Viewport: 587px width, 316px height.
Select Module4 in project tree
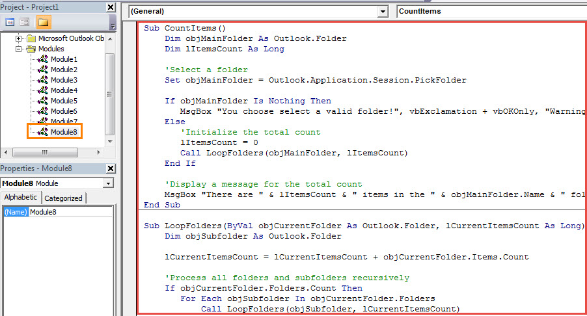point(64,90)
